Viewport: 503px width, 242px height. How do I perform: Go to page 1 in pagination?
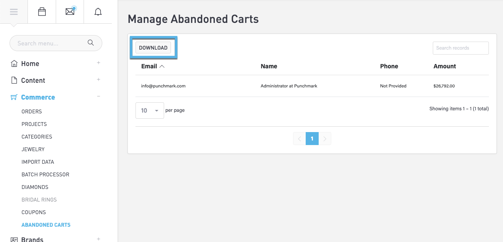(x=312, y=139)
